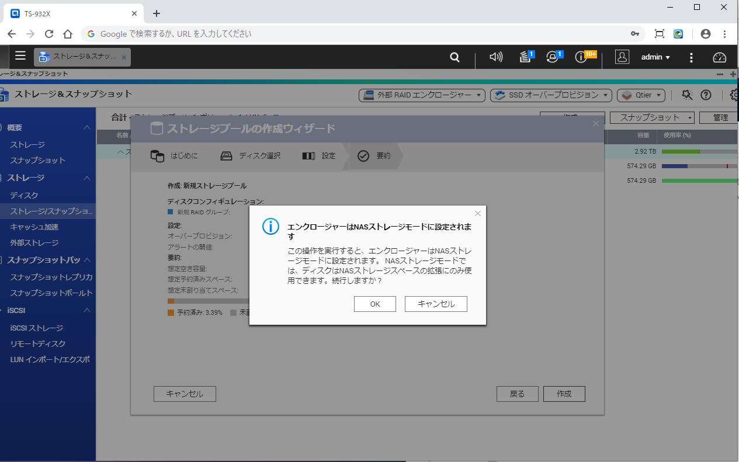
Task: Close the confirmation dialog with X
Action: coord(478,214)
